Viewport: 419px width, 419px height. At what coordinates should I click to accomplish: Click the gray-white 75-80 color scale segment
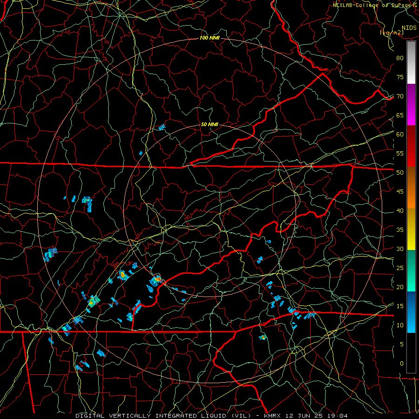[411, 62]
